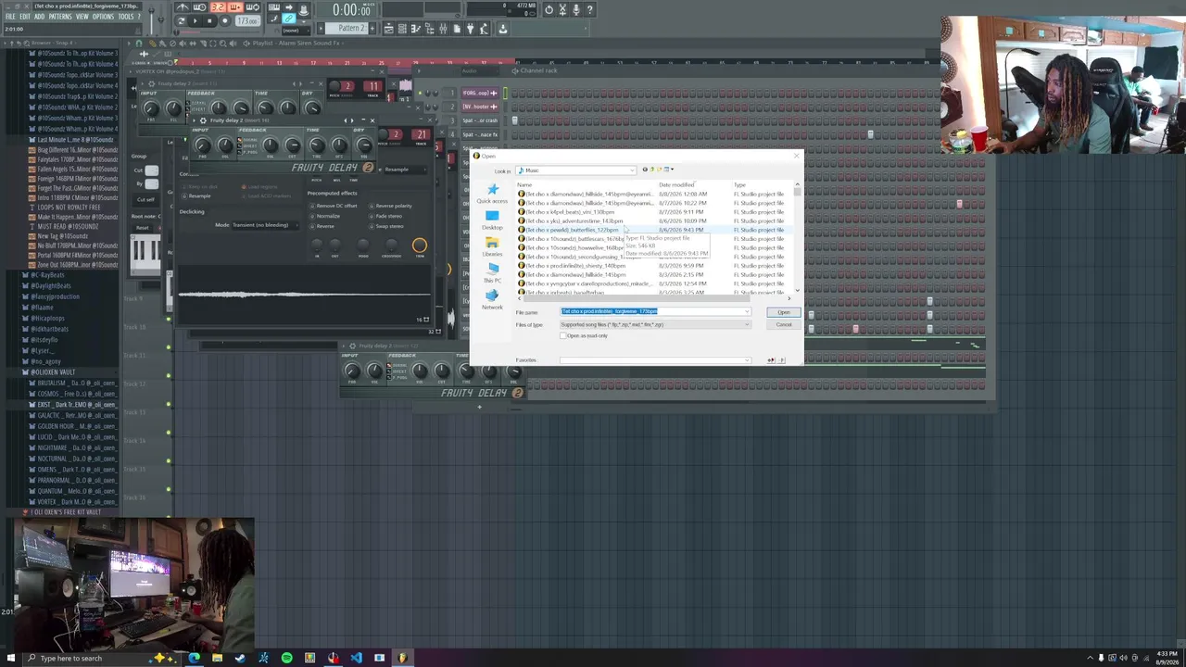This screenshot has height=667, width=1186.
Task: Click the Date modified column header
Action: pos(676,185)
